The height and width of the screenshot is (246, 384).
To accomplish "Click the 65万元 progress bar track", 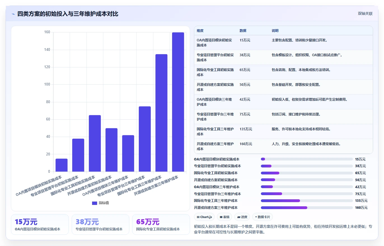I will coord(307,173).
